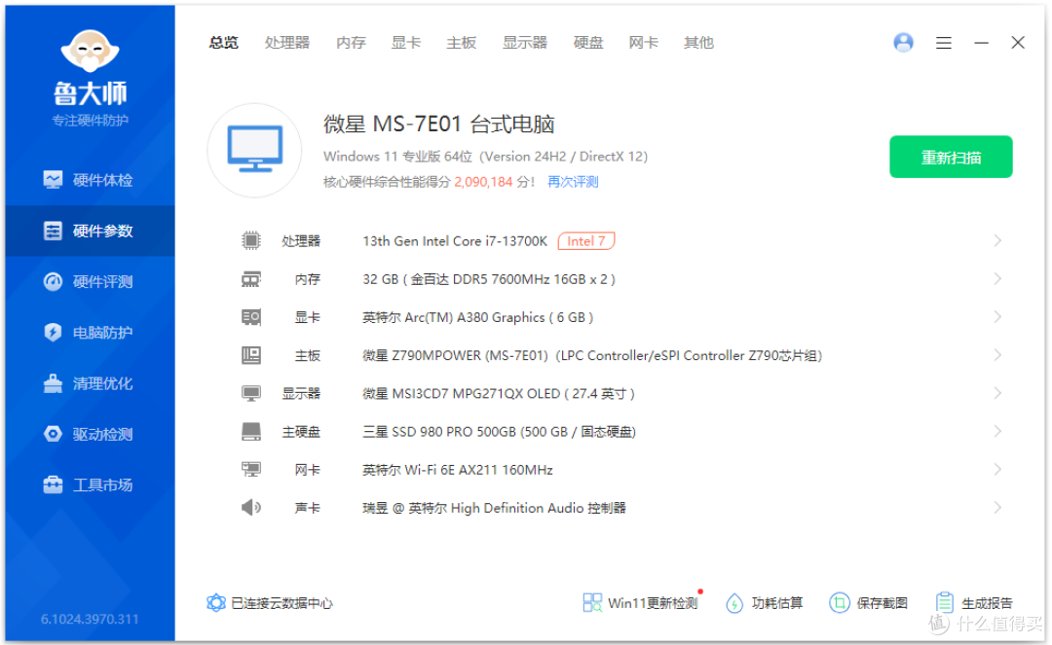The image size is (1052, 645).
Task: Click 英特尔 Arc(TM) A380 Graphics text
Action: click(x=477, y=317)
